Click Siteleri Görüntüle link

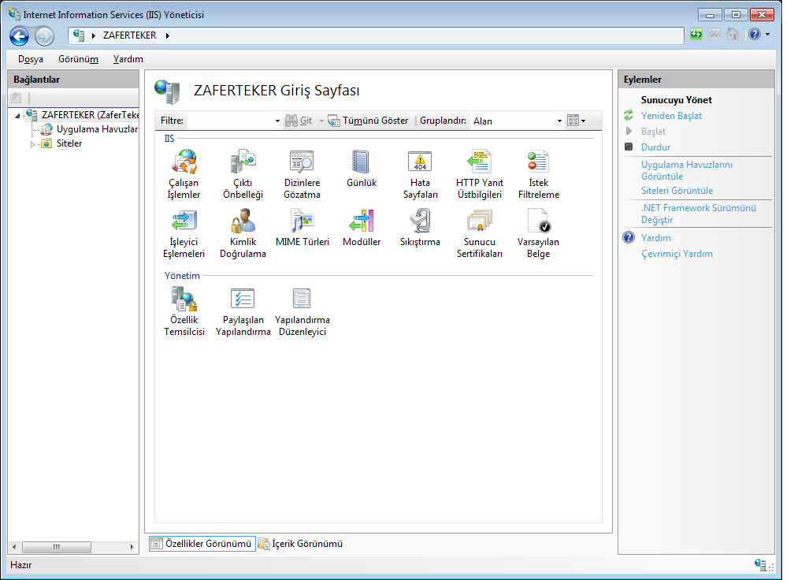(x=677, y=191)
